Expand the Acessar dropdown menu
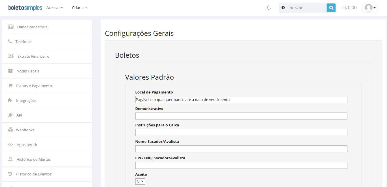Image resolution: width=387 pixels, height=187 pixels. [x=55, y=8]
